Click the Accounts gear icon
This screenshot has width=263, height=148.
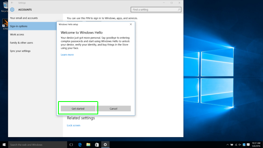[x=12, y=10]
